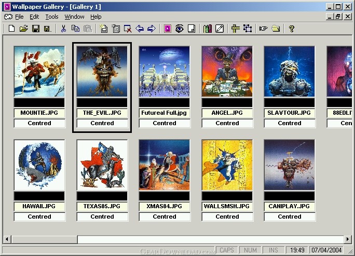Open the Window menu
The height and width of the screenshot is (256, 355).
tap(75, 17)
